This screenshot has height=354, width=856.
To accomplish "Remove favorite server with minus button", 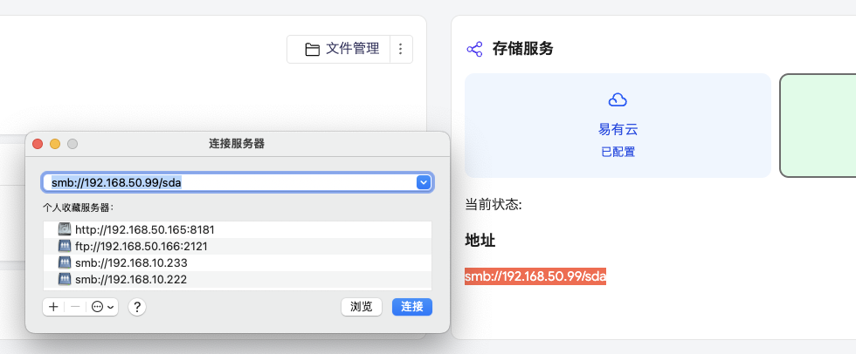I will pos(75,307).
